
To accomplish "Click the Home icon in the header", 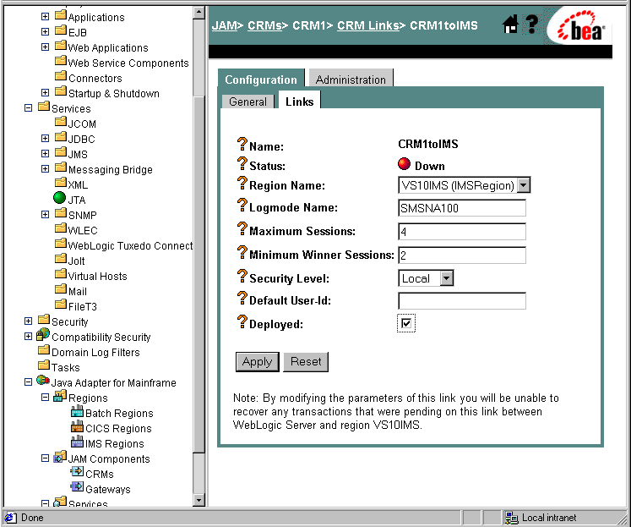I will click(x=510, y=25).
